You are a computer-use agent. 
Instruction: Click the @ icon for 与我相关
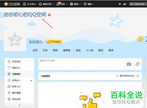coord(9,74)
